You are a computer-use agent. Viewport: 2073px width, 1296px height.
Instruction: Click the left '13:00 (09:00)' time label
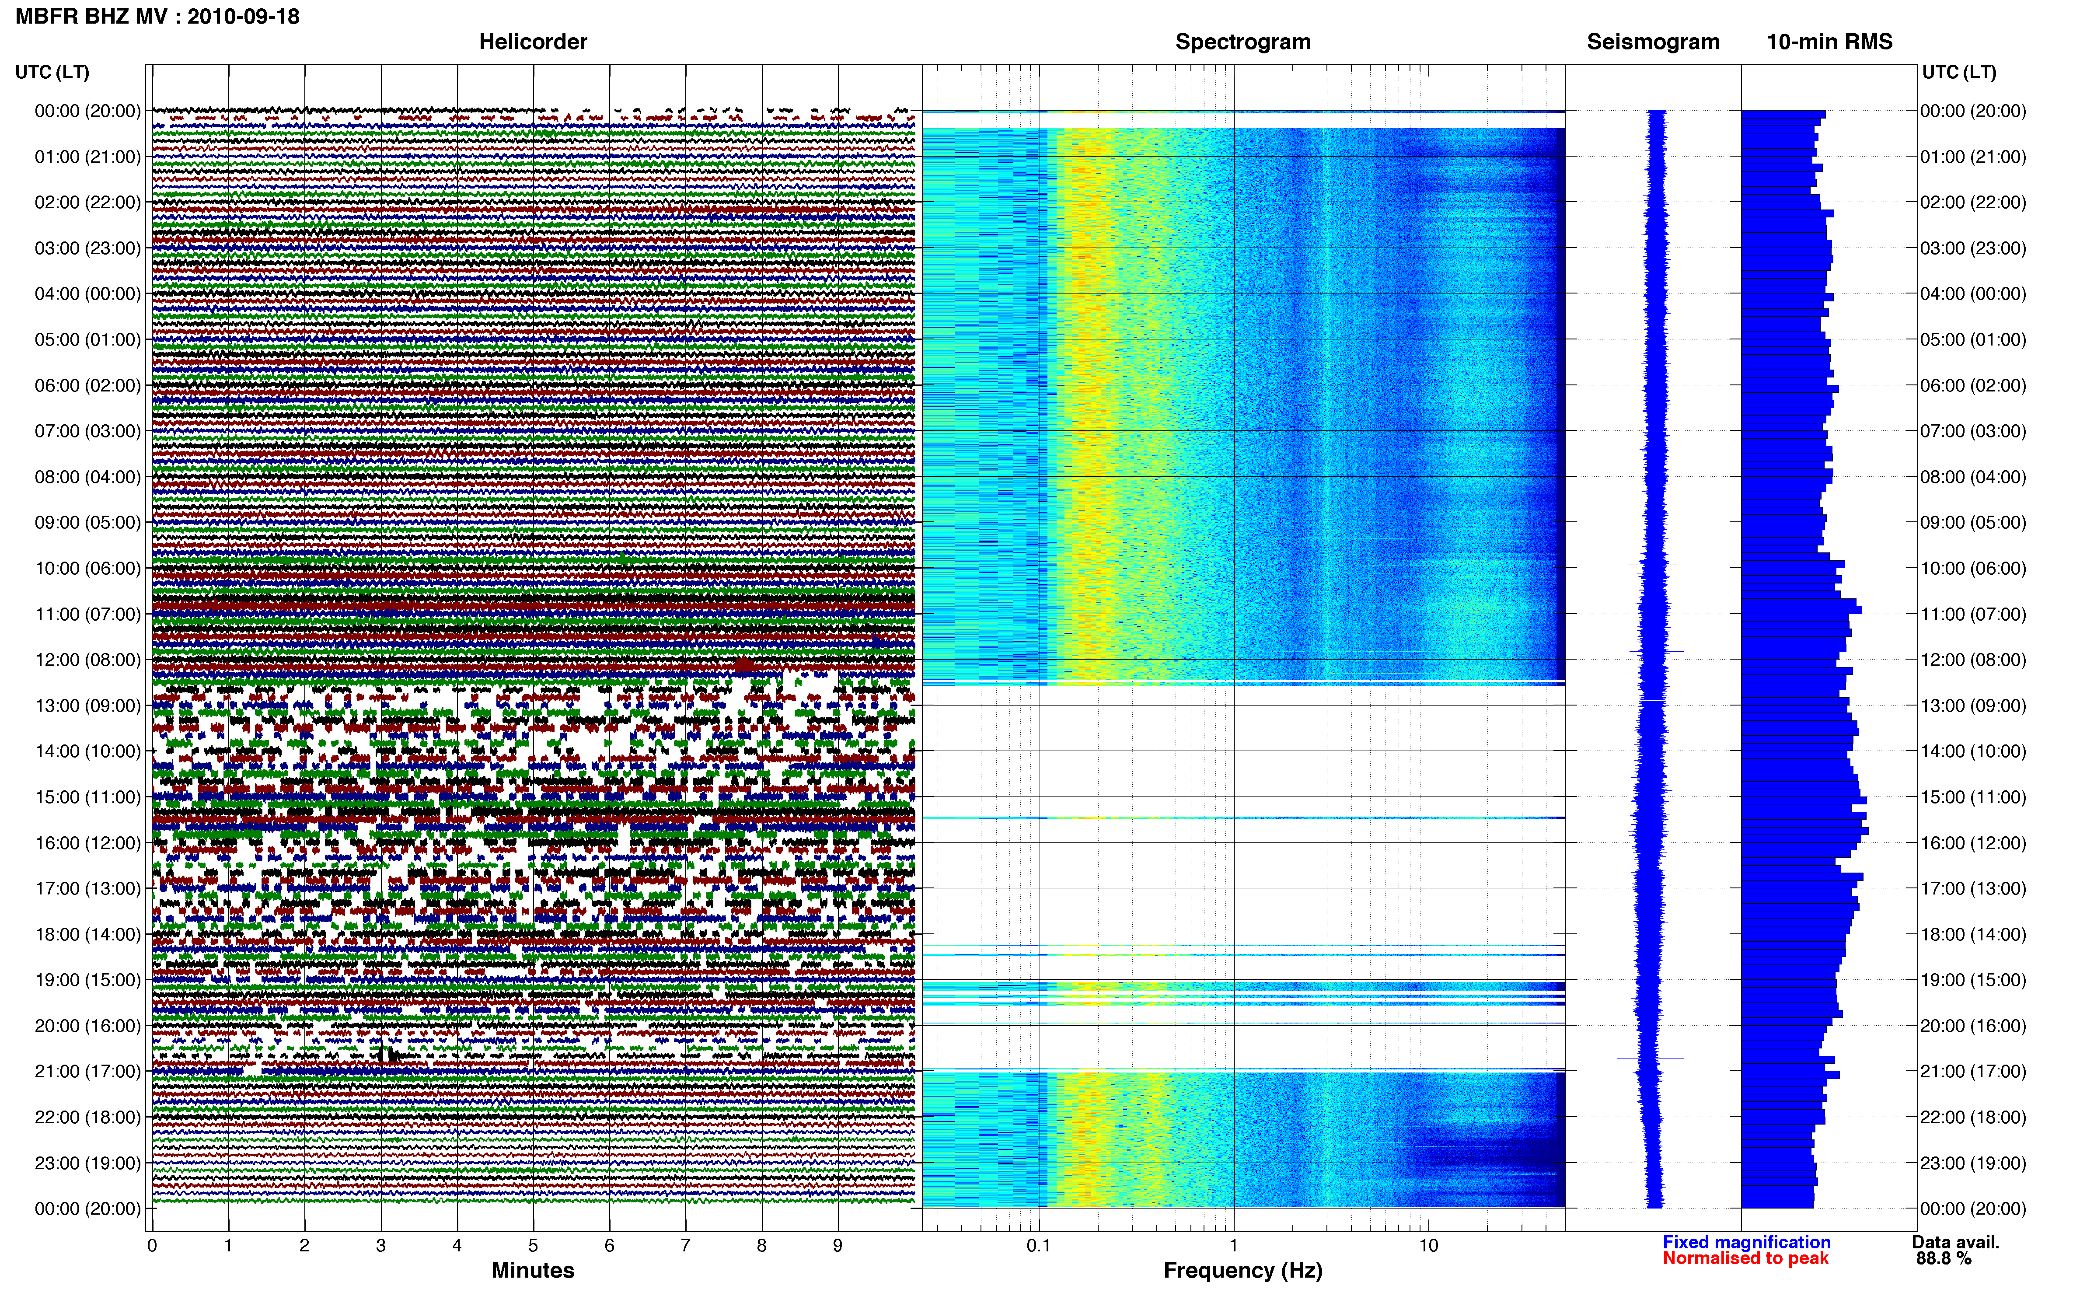click(x=87, y=706)
